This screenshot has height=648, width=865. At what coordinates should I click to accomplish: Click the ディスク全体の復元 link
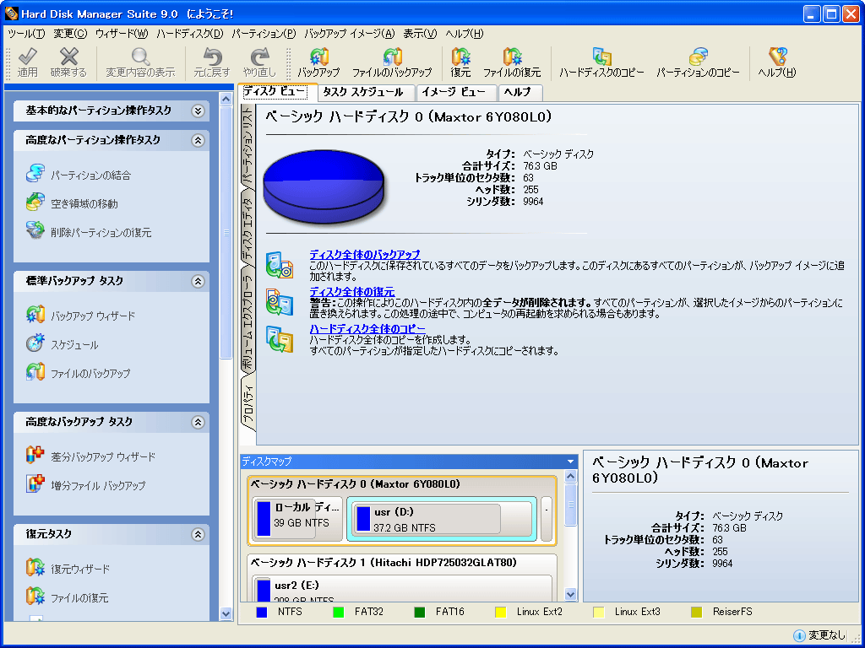(x=352, y=291)
